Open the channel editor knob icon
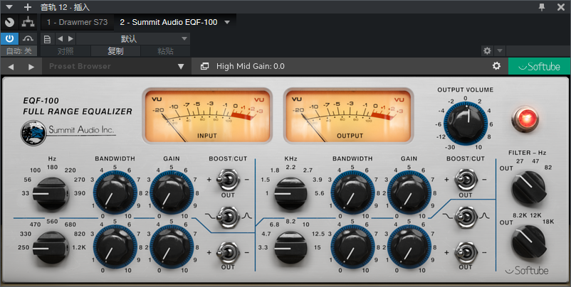571x287 pixels. pos(9,23)
